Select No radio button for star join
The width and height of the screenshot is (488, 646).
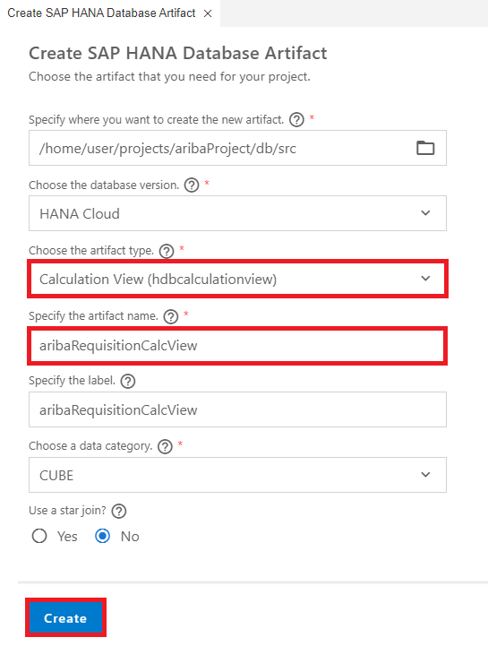tap(103, 536)
